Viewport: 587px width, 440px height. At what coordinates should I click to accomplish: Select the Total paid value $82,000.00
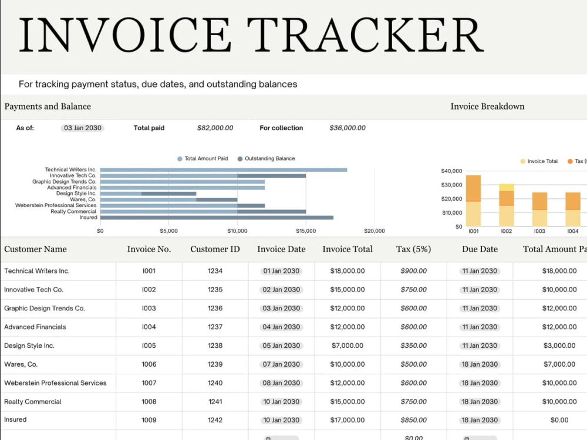(215, 128)
